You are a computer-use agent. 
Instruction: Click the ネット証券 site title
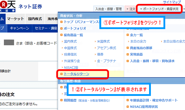point(30,7)
